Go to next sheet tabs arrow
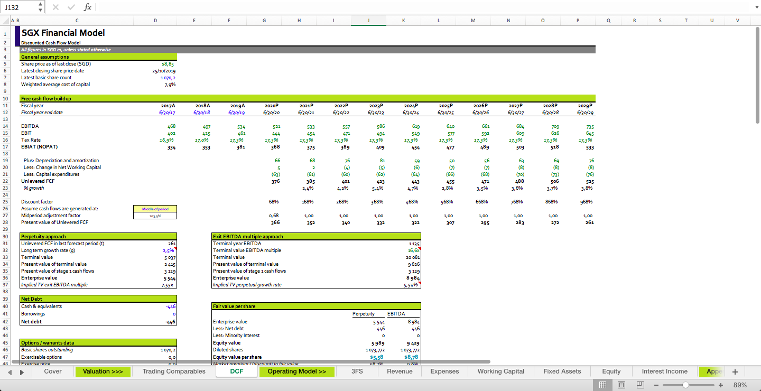This screenshot has width=761, height=391. [x=22, y=372]
